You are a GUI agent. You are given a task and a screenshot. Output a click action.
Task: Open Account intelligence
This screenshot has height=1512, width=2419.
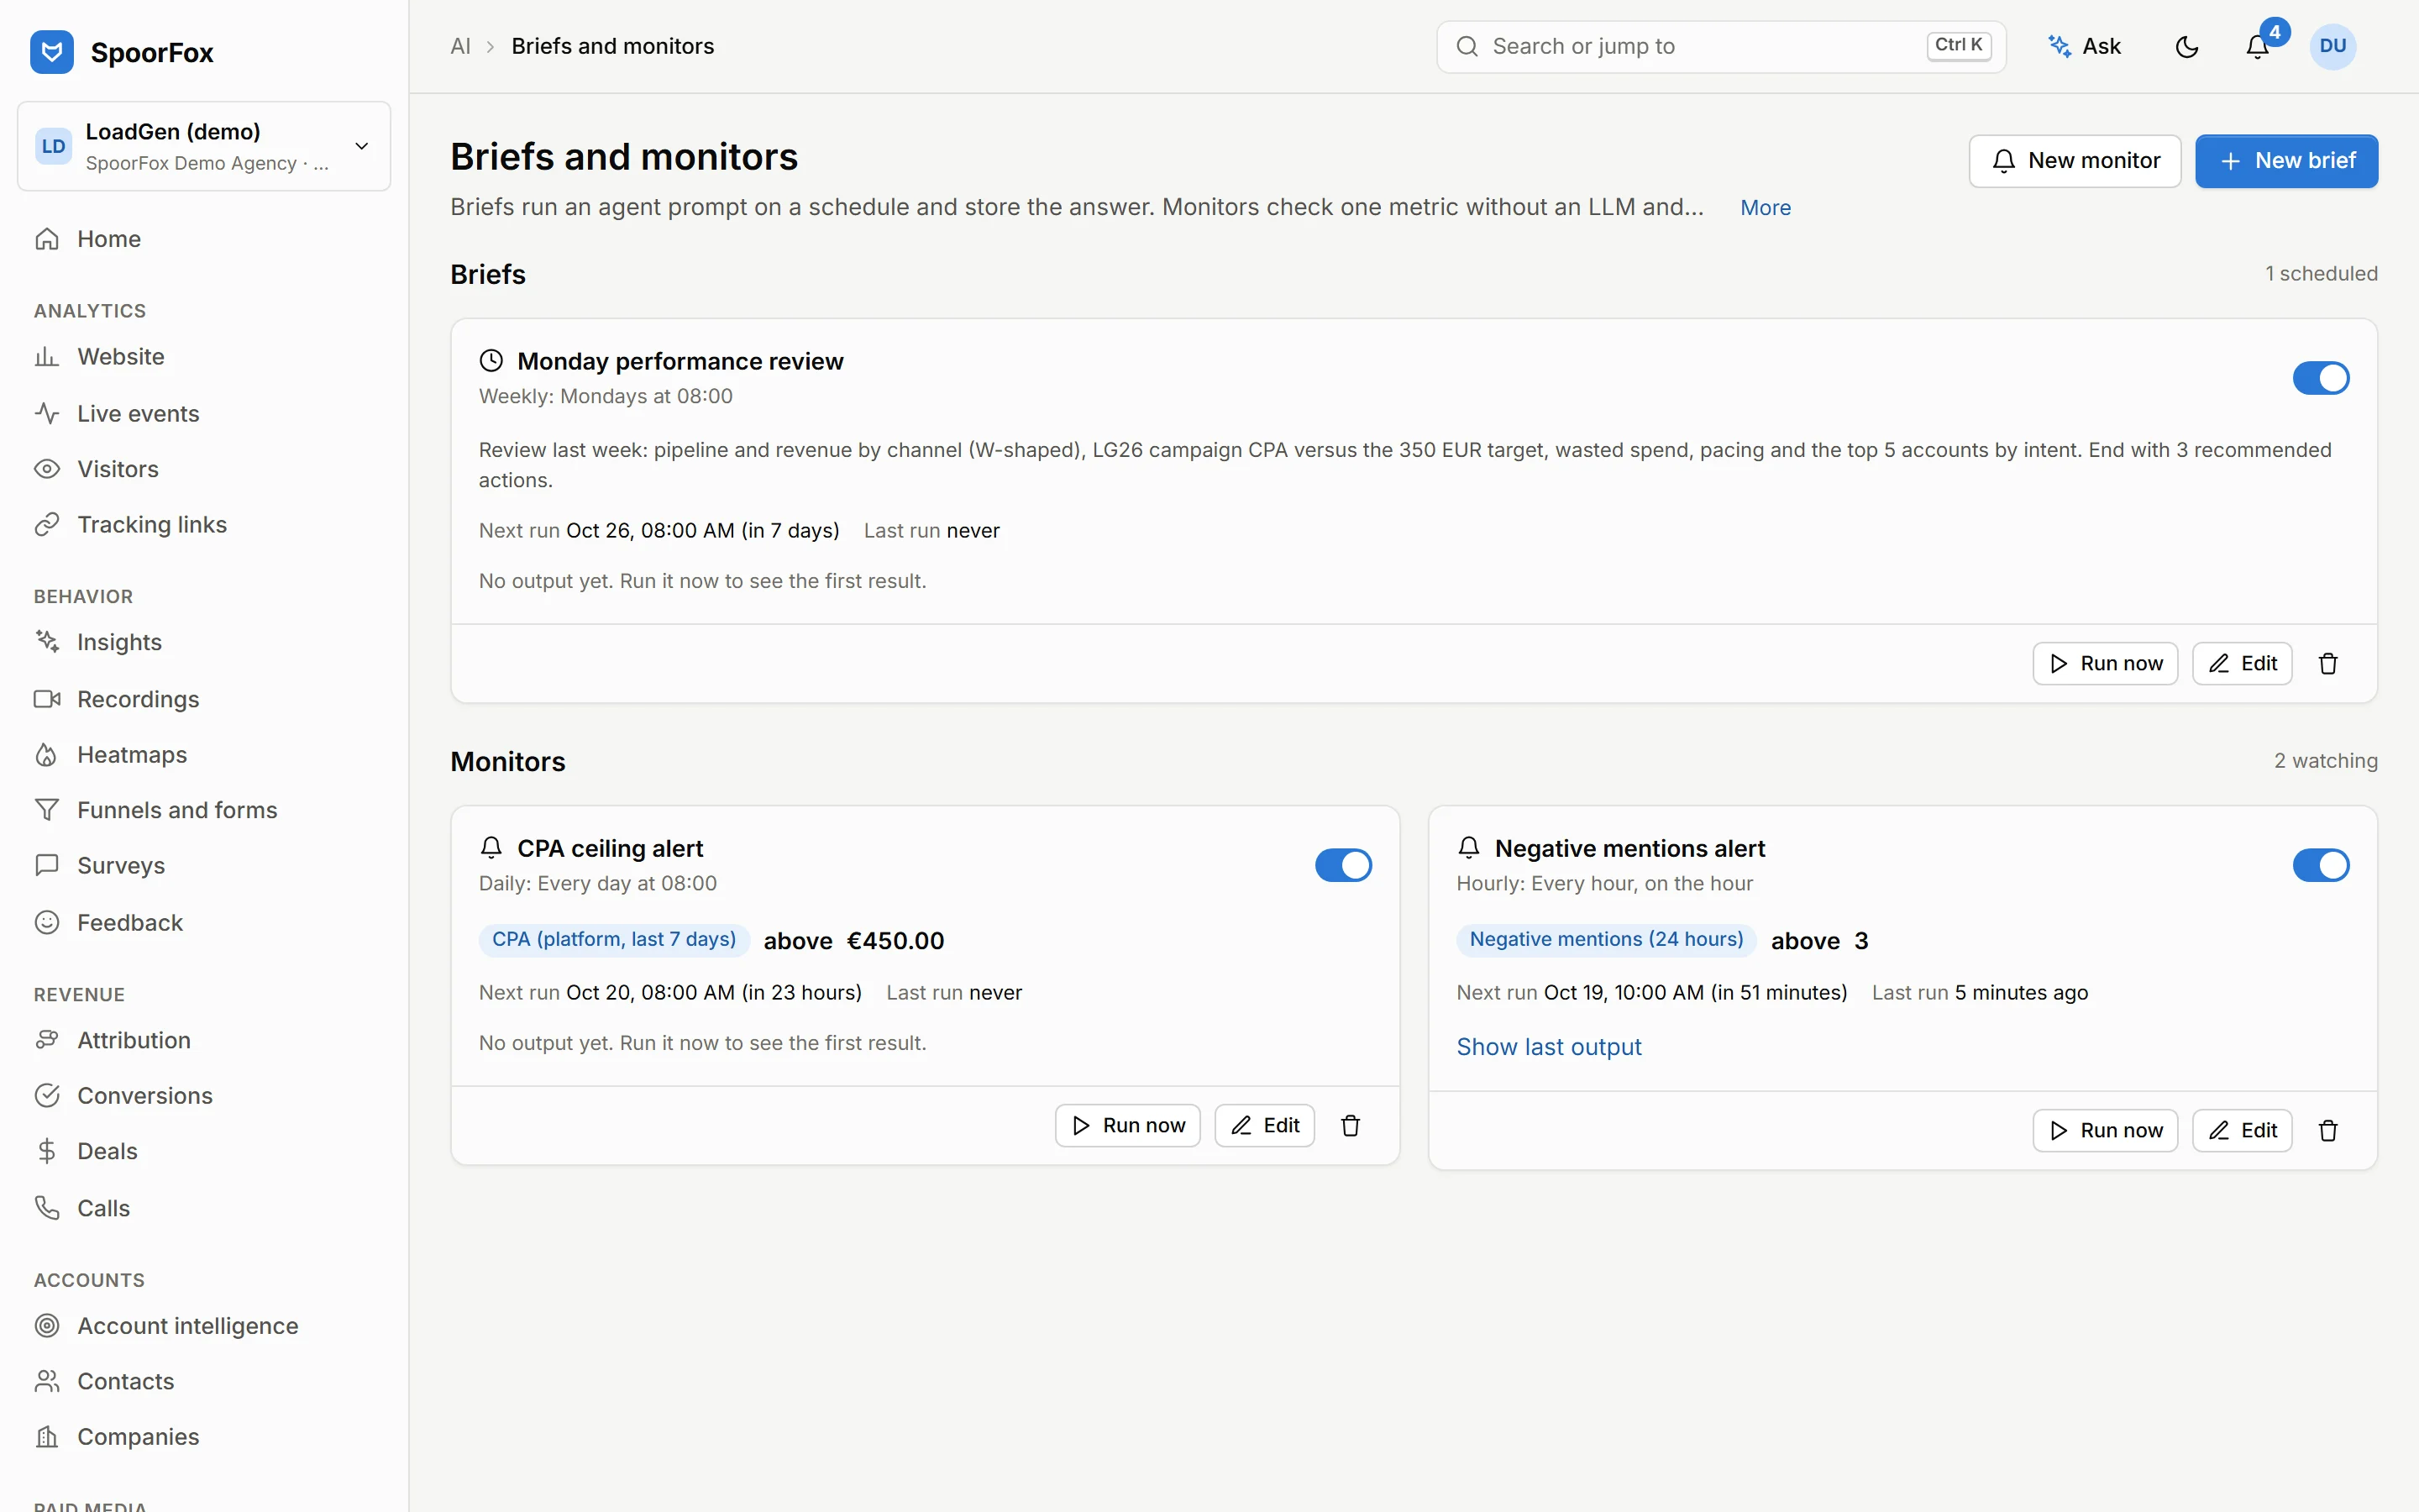[x=204, y=1326]
